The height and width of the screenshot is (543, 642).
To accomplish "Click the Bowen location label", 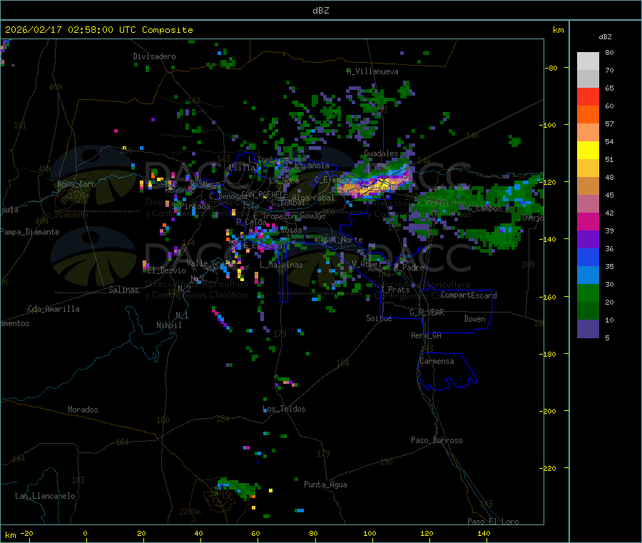I will [x=474, y=319].
